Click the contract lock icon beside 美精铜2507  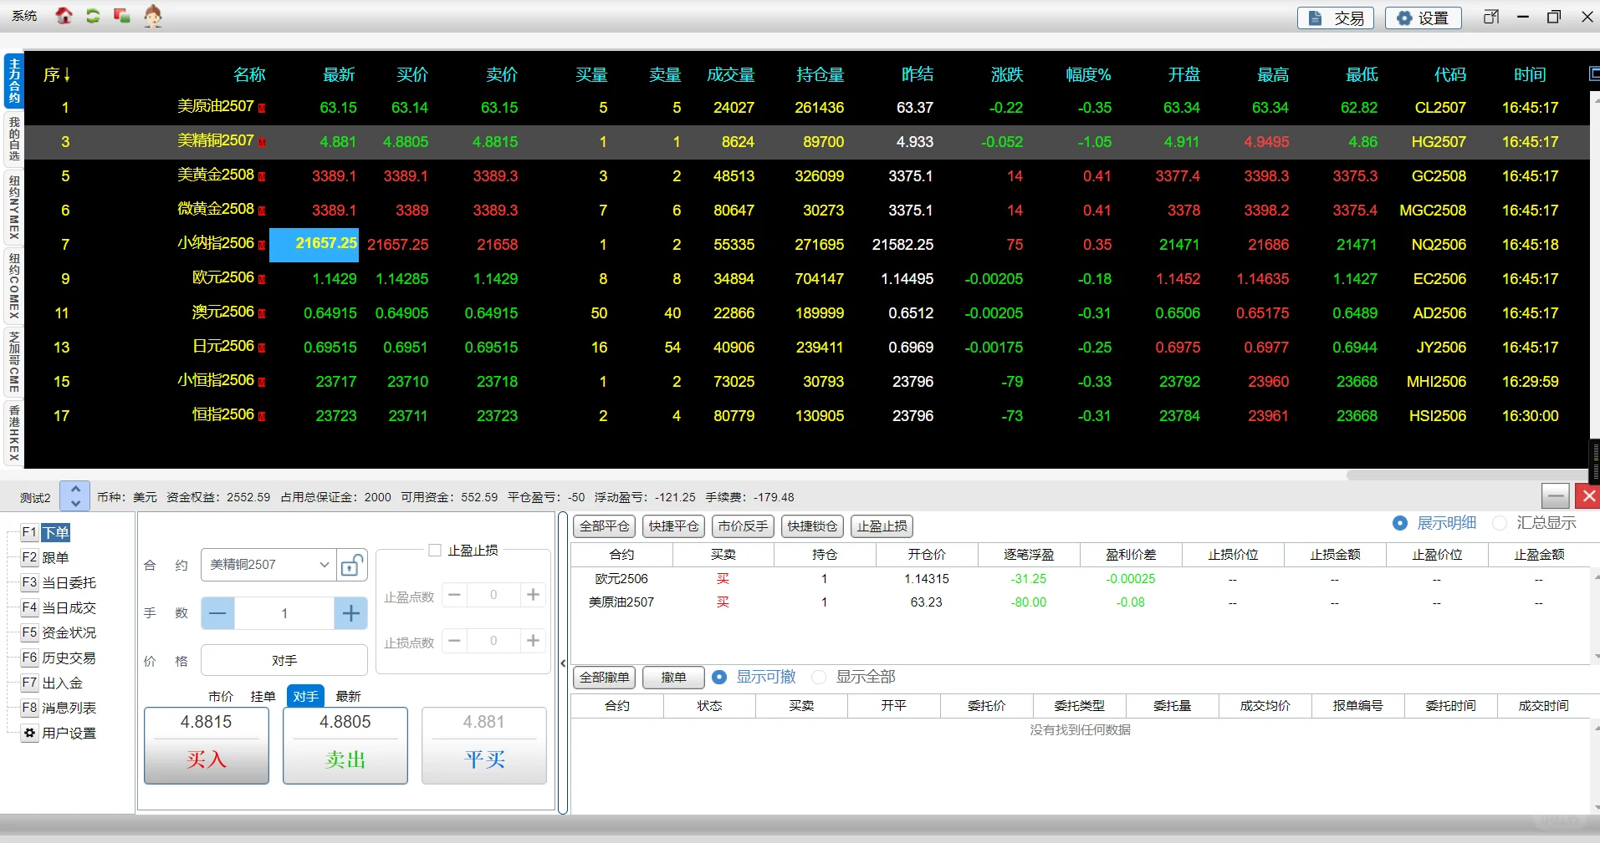(x=351, y=566)
